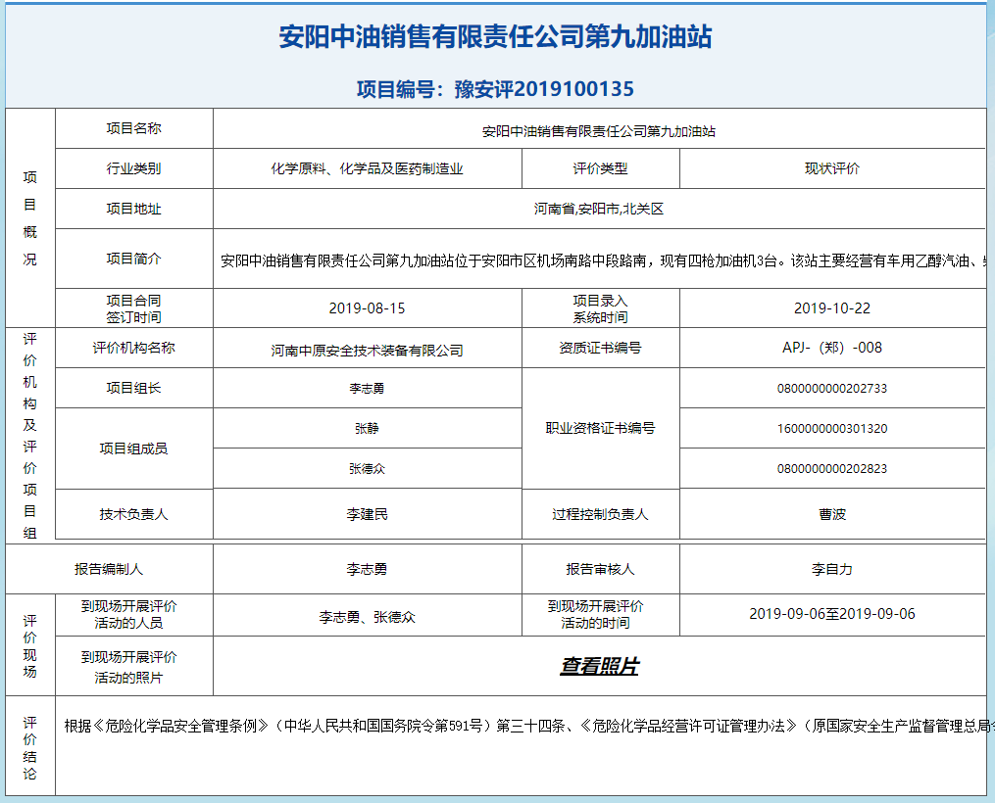Click on-site staff 李志勇、张德众
The width and height of the screenshot is (995, 803).
[x=368, y=617]
